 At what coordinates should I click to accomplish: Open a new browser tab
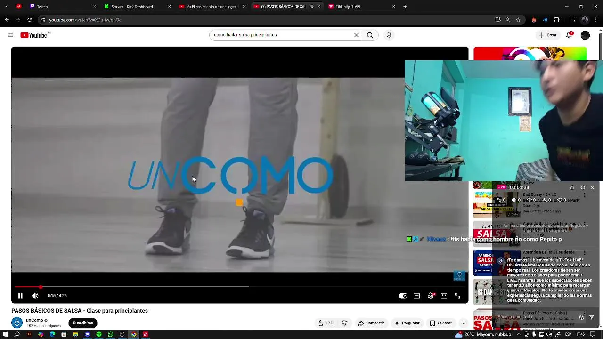405,7
